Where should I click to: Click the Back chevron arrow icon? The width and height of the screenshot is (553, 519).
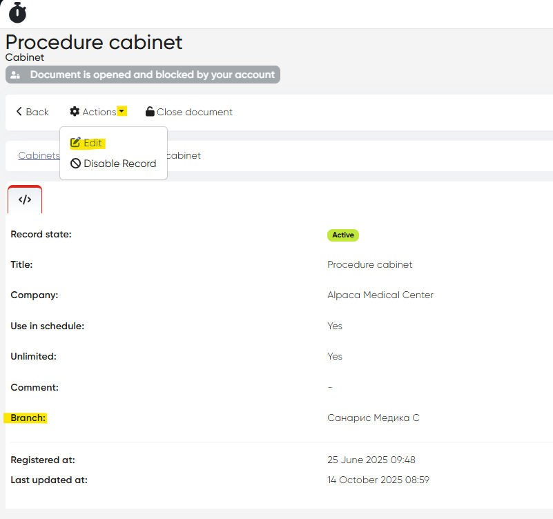coord(19,112)
